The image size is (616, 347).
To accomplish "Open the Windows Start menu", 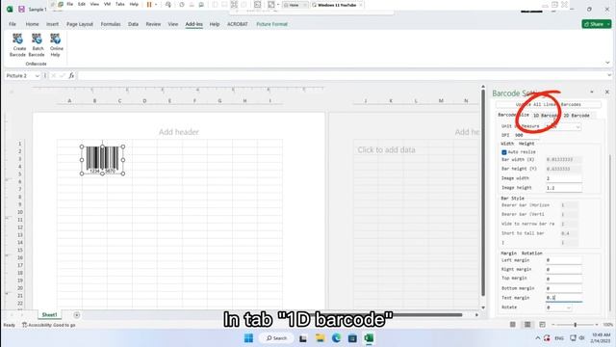I will tap(248, 338).
